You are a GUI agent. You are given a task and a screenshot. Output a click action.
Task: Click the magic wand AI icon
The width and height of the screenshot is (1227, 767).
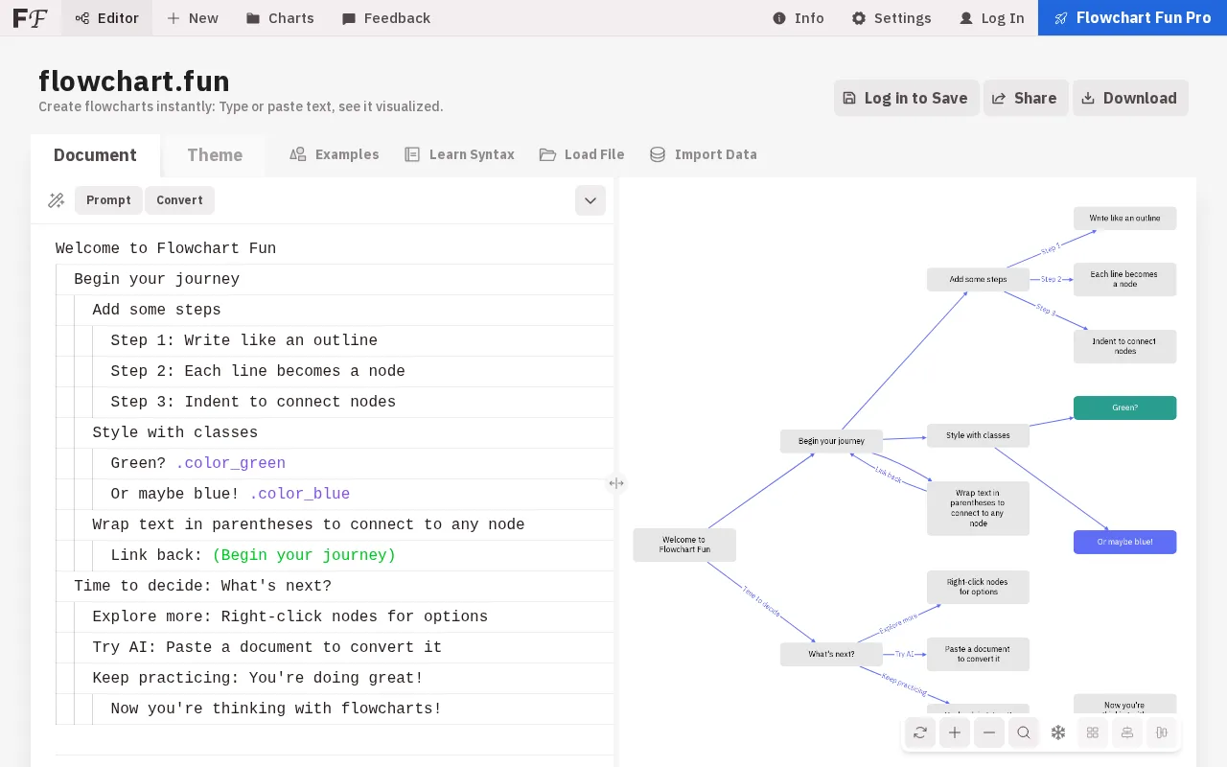pyautogui.click(x=57, y=200)
